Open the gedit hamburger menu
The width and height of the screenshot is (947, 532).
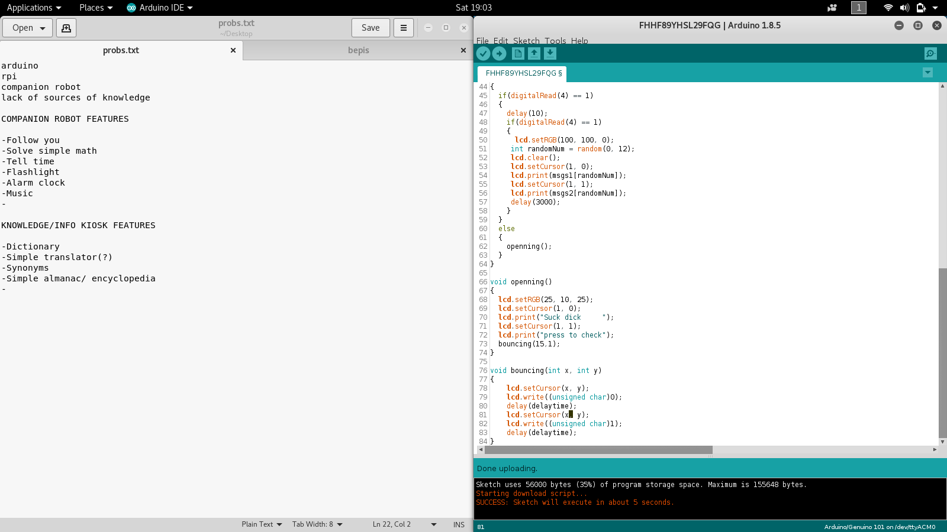tap(404, 28)
